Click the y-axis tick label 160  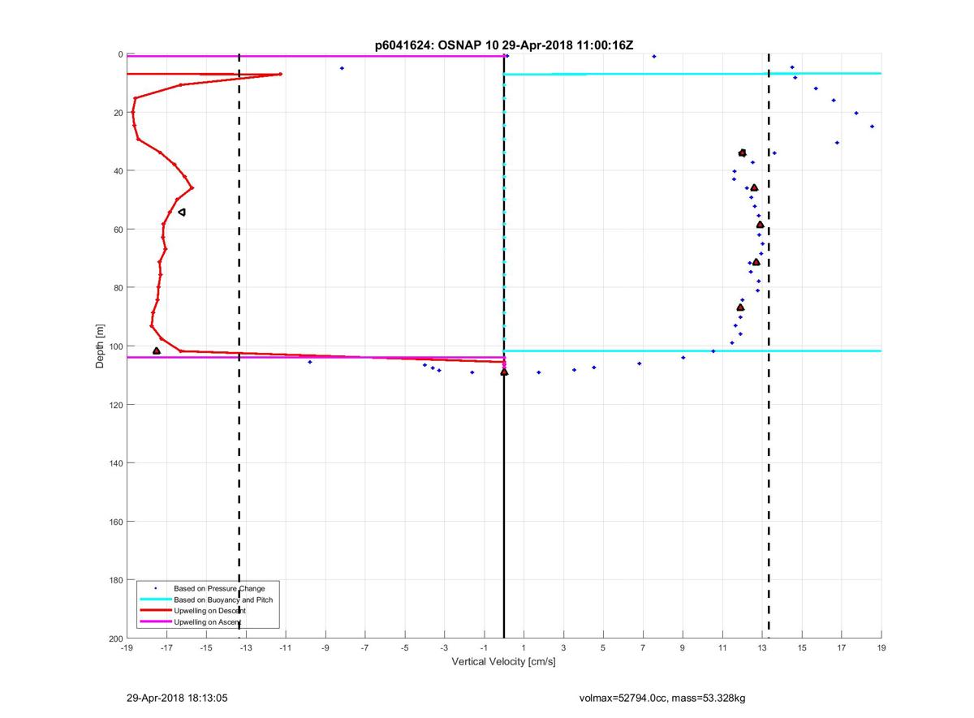pyautogui.click(x=115, y=522)
